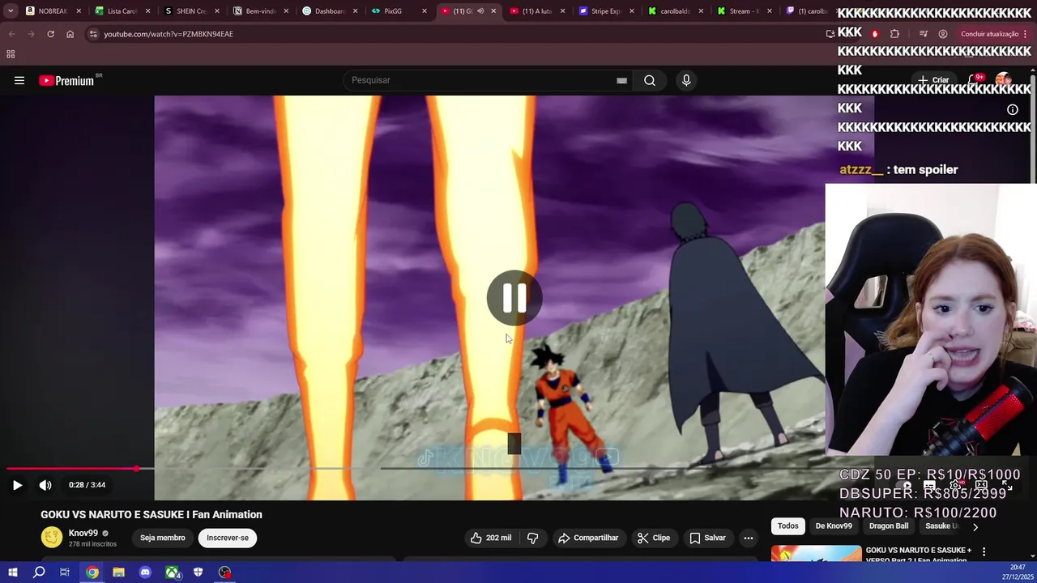Open the YouTube guide hamburger menu
This screenshot has width=1037, height=583.
click(19, 80)
